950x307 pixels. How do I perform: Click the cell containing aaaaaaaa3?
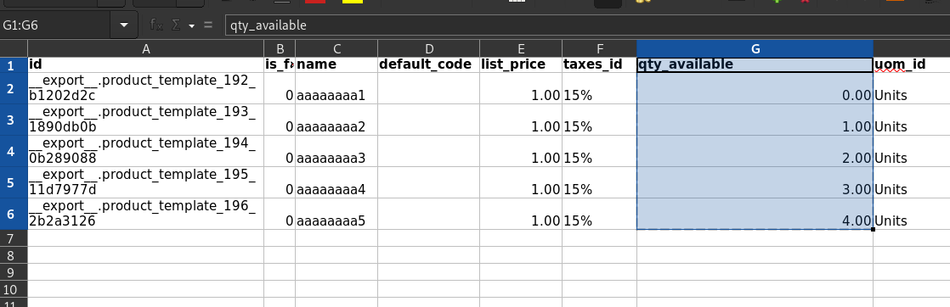pos(336,151)
